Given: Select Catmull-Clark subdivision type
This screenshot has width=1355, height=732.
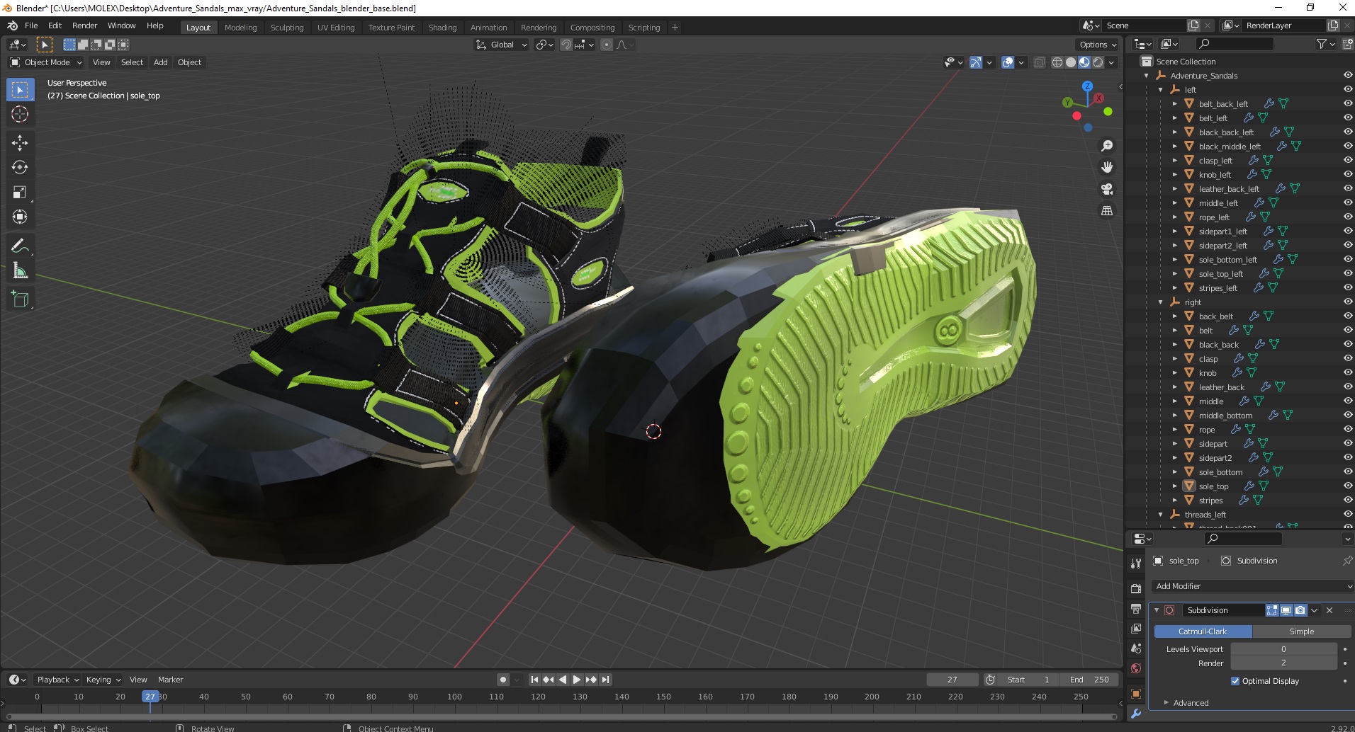Looking at the screenshot, I should tap(1203, 631).
